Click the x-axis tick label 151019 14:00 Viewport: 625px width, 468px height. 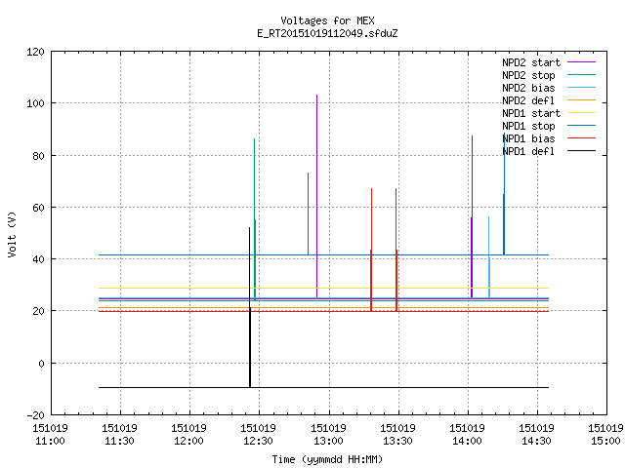point(467,435)
